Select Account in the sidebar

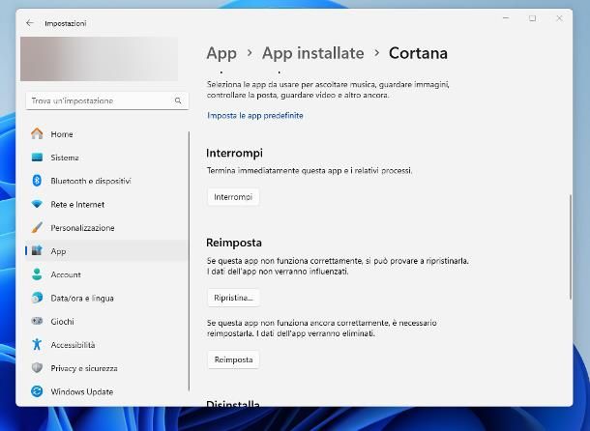[x=106, y=274]
